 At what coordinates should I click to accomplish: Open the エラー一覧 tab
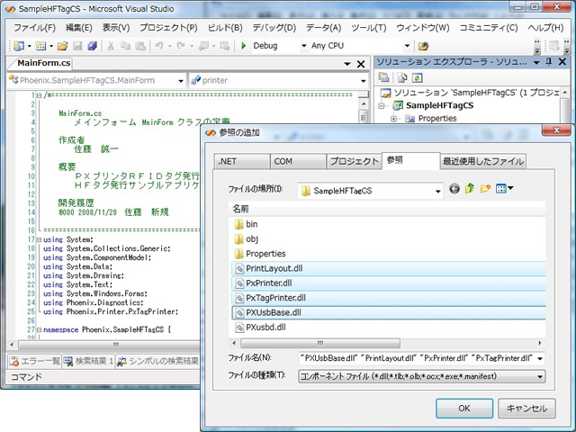pyautogui.click(x=34, y=362)
